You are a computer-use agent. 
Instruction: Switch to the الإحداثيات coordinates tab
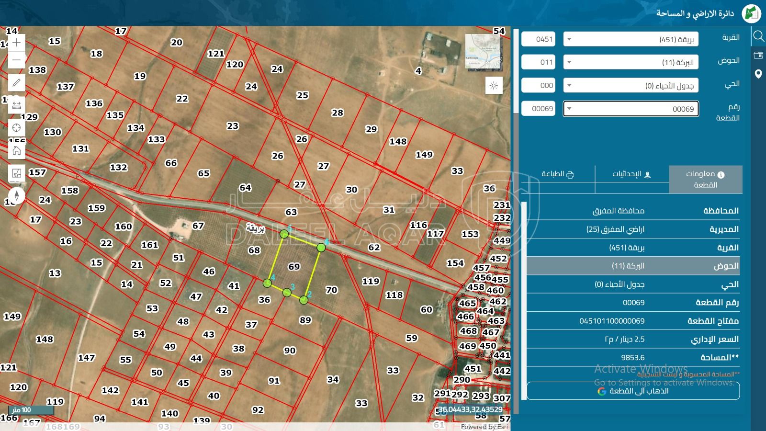pos(631,174)
